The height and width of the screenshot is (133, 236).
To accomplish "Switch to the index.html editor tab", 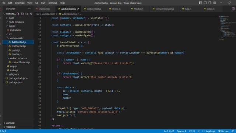I will point(45,9).
